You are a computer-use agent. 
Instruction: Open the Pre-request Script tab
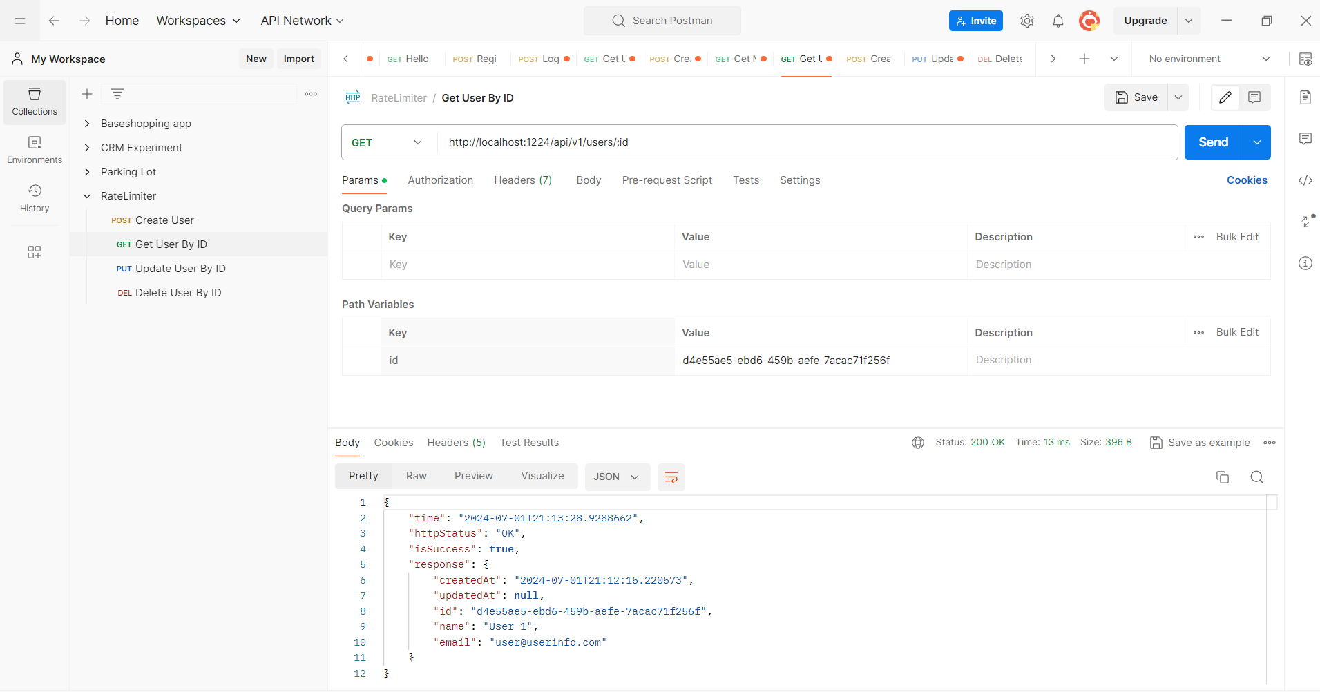coord(667,180)
